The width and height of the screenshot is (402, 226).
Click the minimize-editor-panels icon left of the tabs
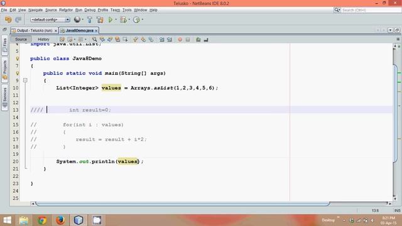tap(4, 30)
